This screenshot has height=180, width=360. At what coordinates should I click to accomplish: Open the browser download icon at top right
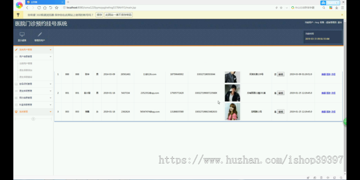click(x=336, y=8)
